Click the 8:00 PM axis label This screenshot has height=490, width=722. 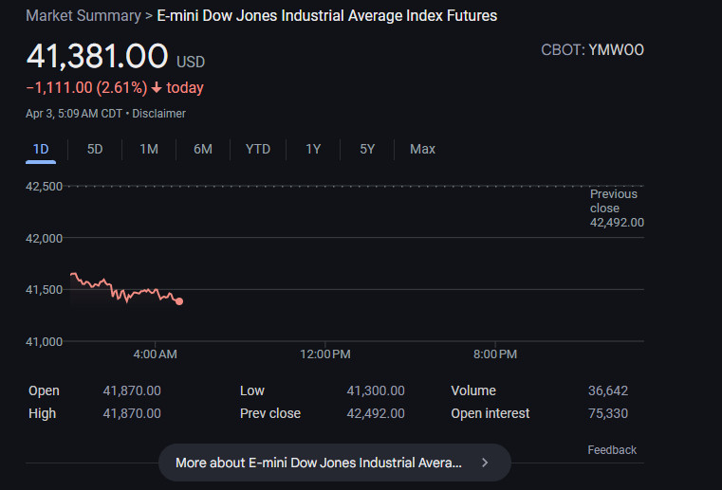click(495, 354)
